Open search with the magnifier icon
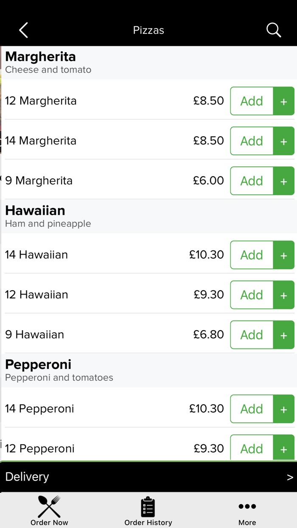The height and width of the screenshot is (528, 297). pyautogui.click(x=274, y=30)
